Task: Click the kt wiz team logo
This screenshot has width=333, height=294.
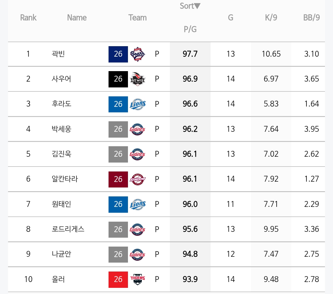Action: tap(138, 79)
